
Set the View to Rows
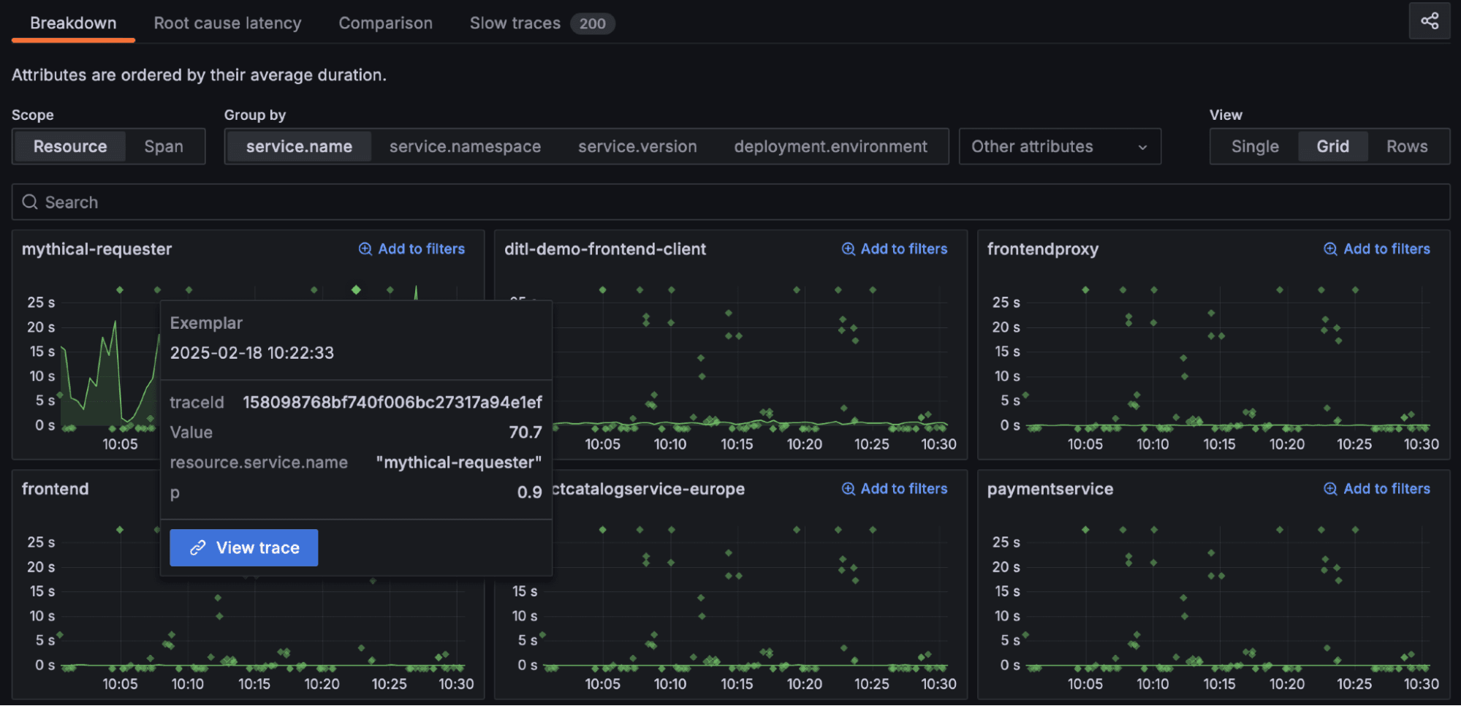(1405, 146)
